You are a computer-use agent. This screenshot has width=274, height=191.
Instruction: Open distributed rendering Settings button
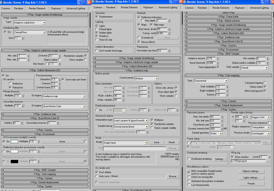[x=220, y=159]
